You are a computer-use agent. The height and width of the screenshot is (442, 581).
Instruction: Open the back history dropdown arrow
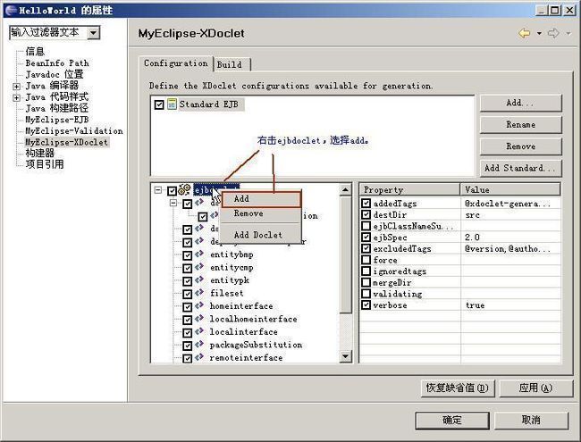pyautogui.click(x=539, y=33)
